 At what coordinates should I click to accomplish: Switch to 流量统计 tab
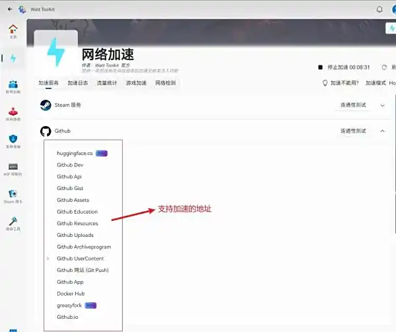(x=106, y=83)
